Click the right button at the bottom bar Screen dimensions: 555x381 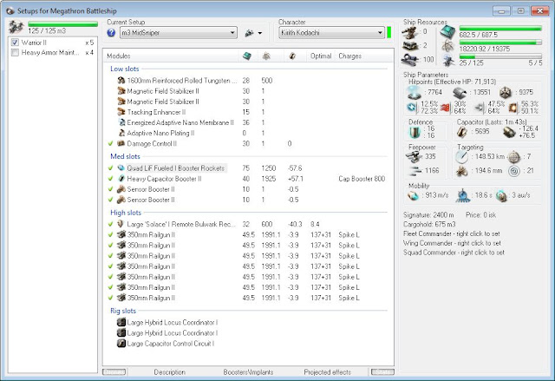382,372
